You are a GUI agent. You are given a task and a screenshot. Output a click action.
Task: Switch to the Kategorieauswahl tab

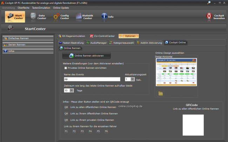(x=121, y=43)
